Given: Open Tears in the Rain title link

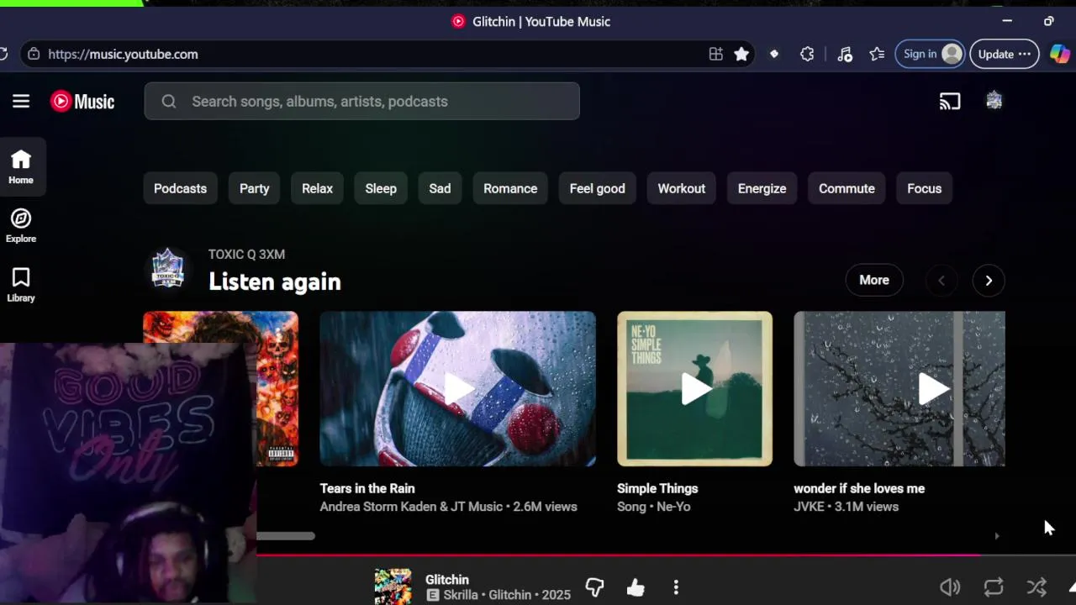Looking at the screenshot, I should pos(367,488).
